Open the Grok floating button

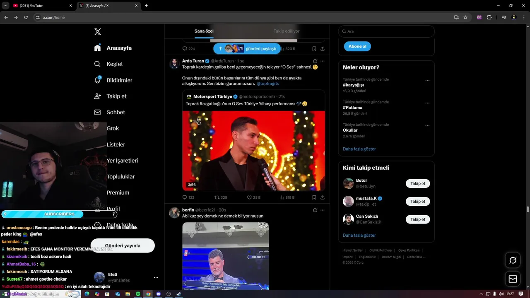click(513, 260)
